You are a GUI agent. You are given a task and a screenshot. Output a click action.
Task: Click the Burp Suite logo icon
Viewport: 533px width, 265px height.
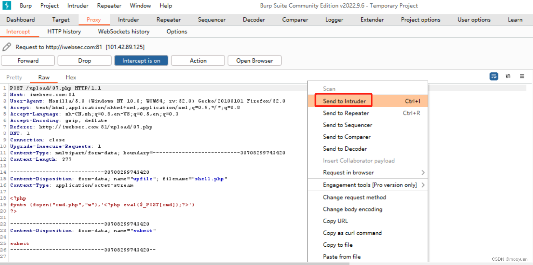tap(7, 5)
